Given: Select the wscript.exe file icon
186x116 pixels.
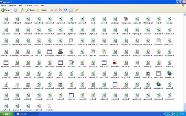Looking at the screenshot, I should (x=115, y=63).
